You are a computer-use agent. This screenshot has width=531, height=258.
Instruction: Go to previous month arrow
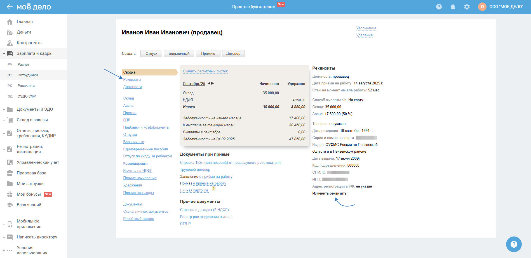tap(209, 83)
